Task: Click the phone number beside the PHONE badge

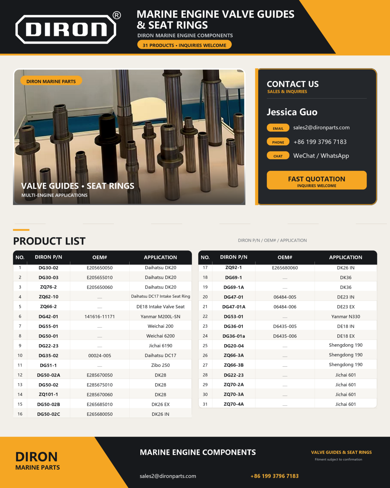Action: tap(320, 142)
